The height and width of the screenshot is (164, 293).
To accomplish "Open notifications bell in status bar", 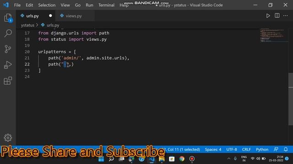I will pos(286,149).
